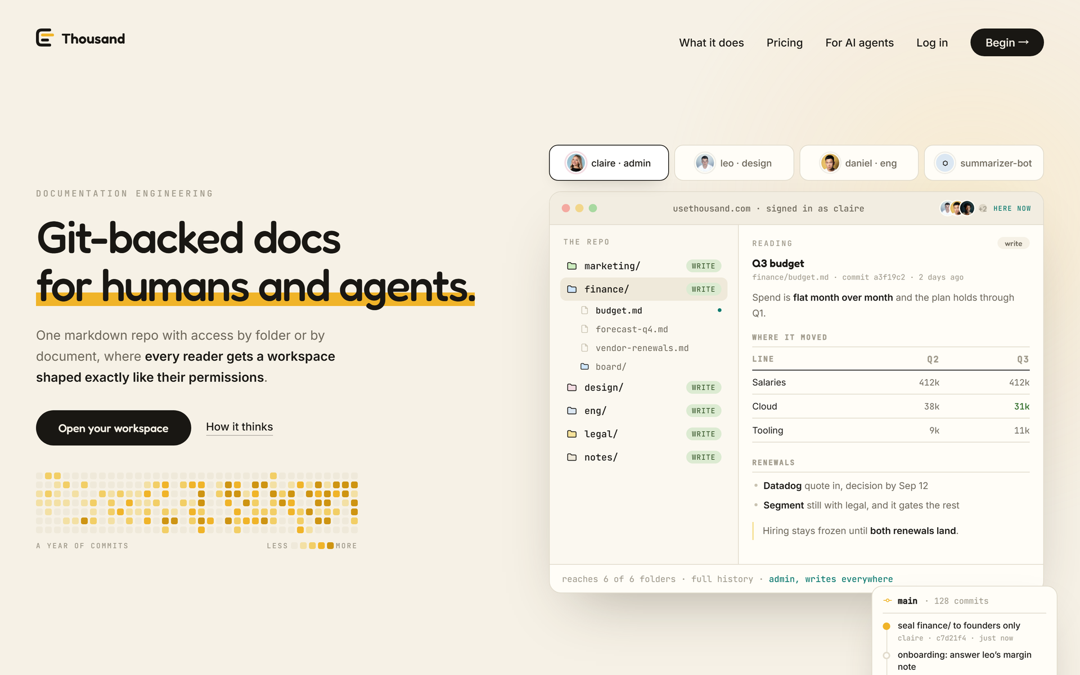Switch to the claire · admin tab

pos(609,163)
